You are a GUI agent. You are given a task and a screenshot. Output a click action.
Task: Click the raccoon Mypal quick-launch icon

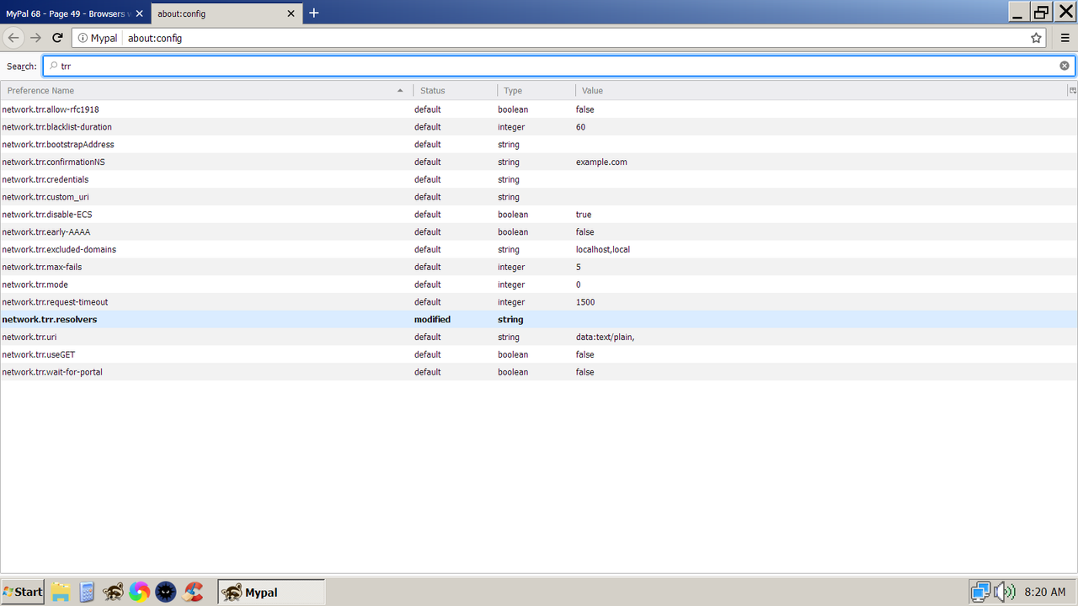[x=113, y=592]
